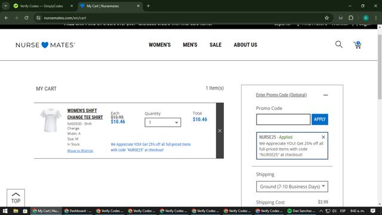The image size is (382, 215).
Task: Open the tab search dropdown arrow
Action: tap(5, 6)
